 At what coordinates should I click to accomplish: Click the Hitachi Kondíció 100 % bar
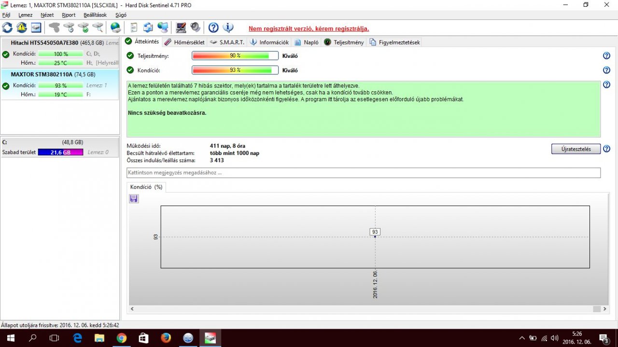tap(60, 54)
